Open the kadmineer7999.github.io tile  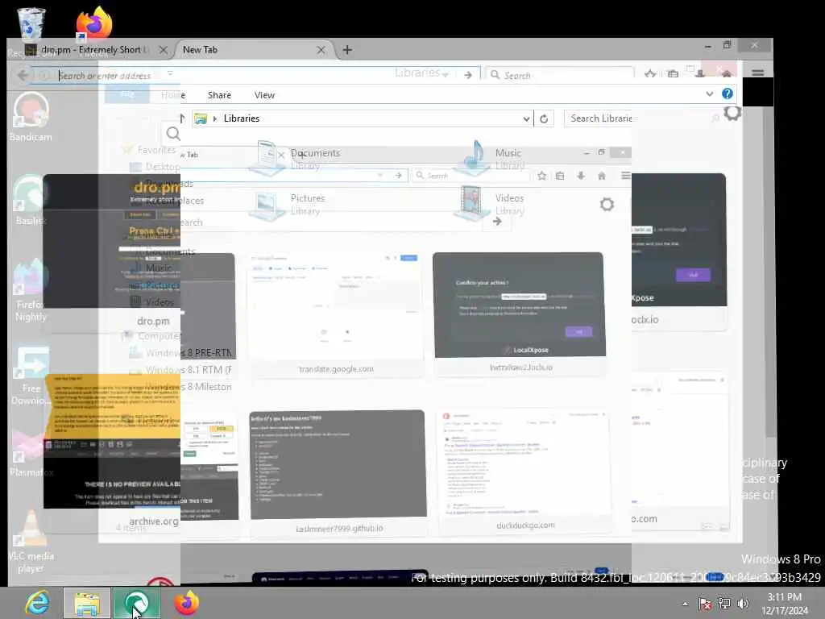click(x=338, y=472)
